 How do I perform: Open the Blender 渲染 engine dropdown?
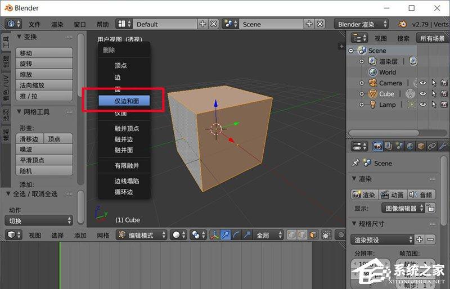(x=361, y=24)
